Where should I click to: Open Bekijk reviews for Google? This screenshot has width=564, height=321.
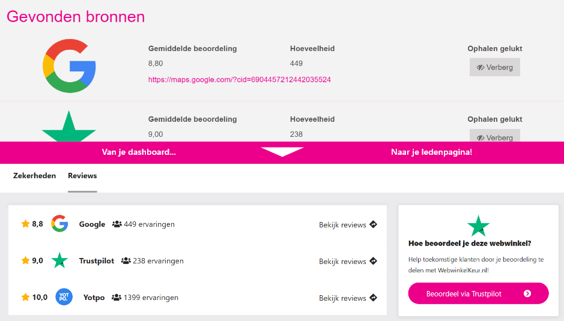[x=342, y=225]
